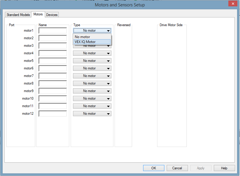Expand the motor4 type dropdown
This screenshot has height=176, width=240.
(x=92, y=53)
